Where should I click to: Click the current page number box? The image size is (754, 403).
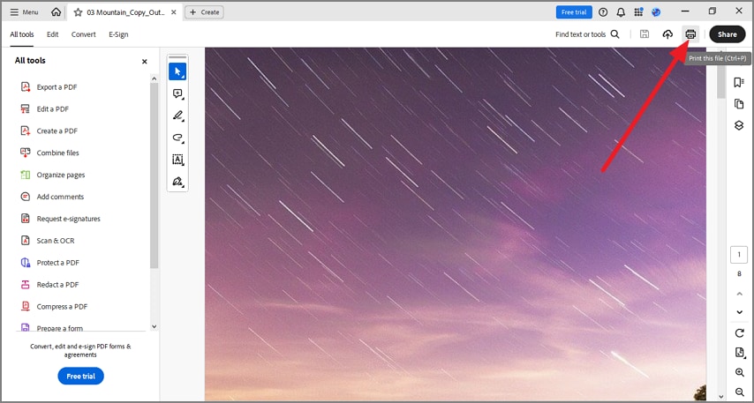(x=739, y=255)
